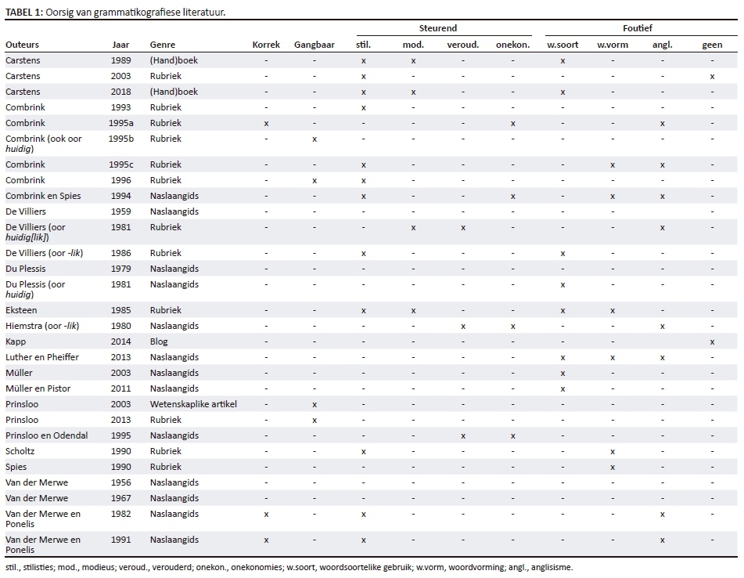Click the Kapp author cell

tap(16, 341)
